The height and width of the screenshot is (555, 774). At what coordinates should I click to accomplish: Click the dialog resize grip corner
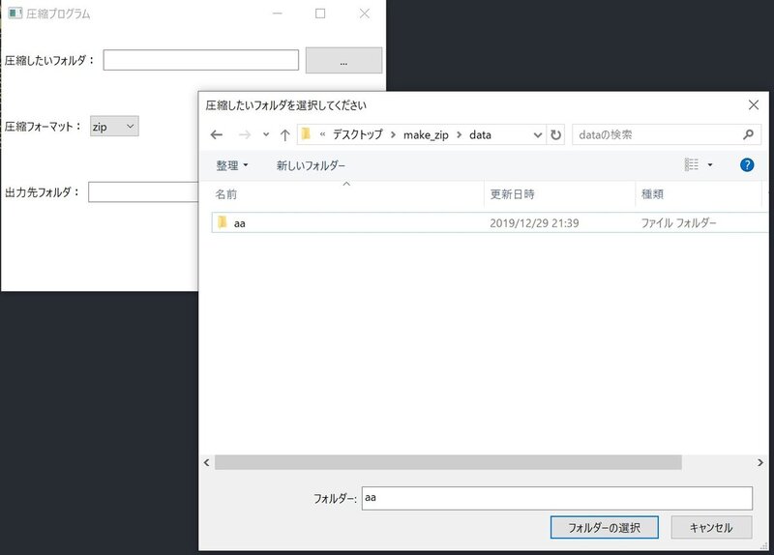click(x=764, y=546)
